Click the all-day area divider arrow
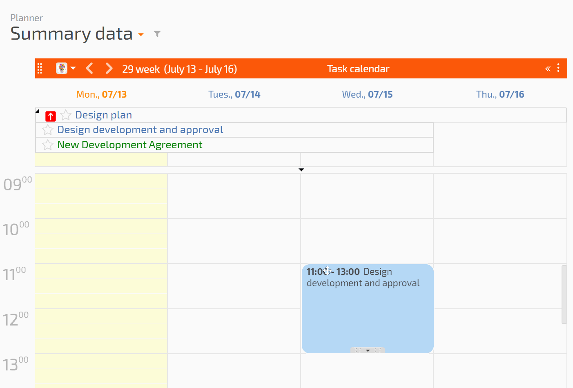573x388 pixels. pos(301,169)
